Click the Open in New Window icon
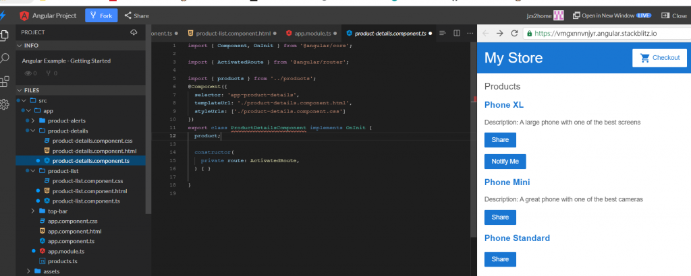The height and width of the screenshot is (276, 691). click(x=576, y=15)
